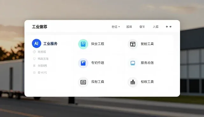The height and width of the screenshot is (117, 204).
Task: Click the clock icon in the sidebar
Action: (34, 52)
